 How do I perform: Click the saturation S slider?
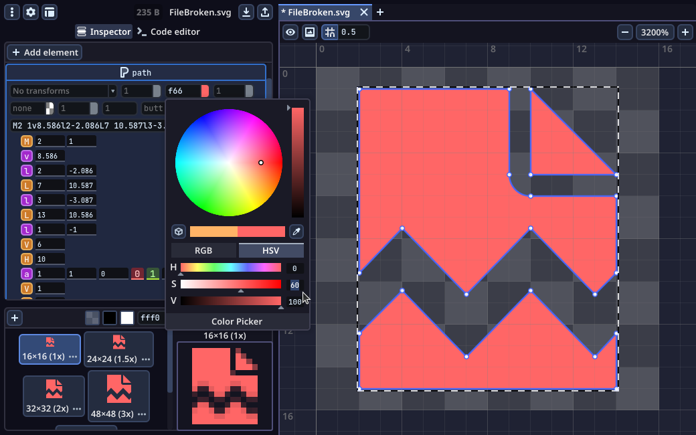click(x=231, y=284)
